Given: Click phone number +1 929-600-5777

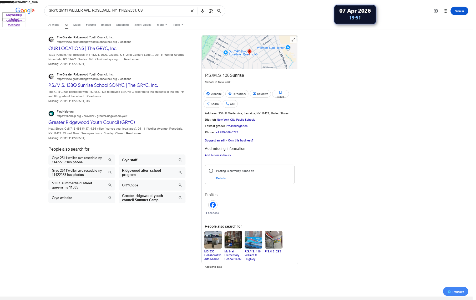Looking at the screenshot, I should tap(227, 133).
